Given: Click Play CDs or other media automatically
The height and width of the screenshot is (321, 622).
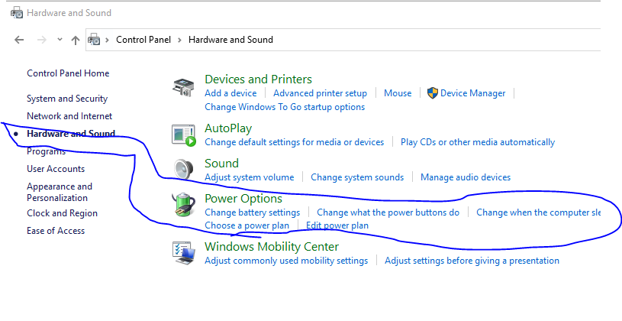Looking at the screenshot, I should [x=478, y=142].
